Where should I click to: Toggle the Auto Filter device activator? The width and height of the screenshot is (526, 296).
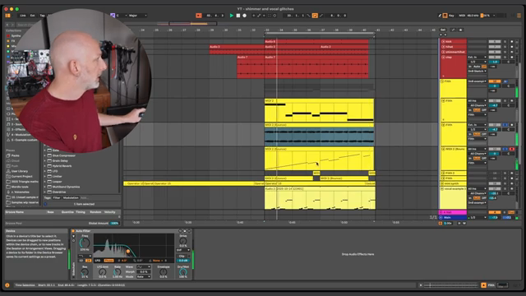point(73,231)
